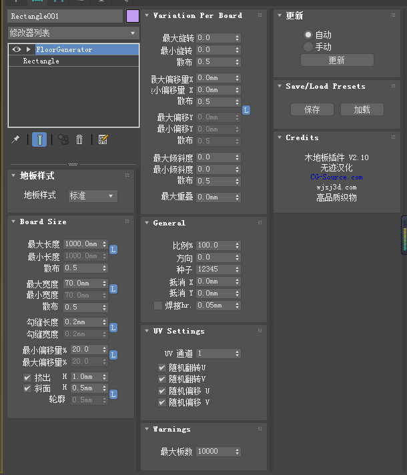Enable the 焊接 checkbox
The width and height of the screenshot is (407, 475).
point(158,306)
